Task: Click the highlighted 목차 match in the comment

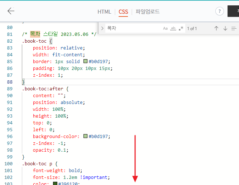Action: point(35,34)
